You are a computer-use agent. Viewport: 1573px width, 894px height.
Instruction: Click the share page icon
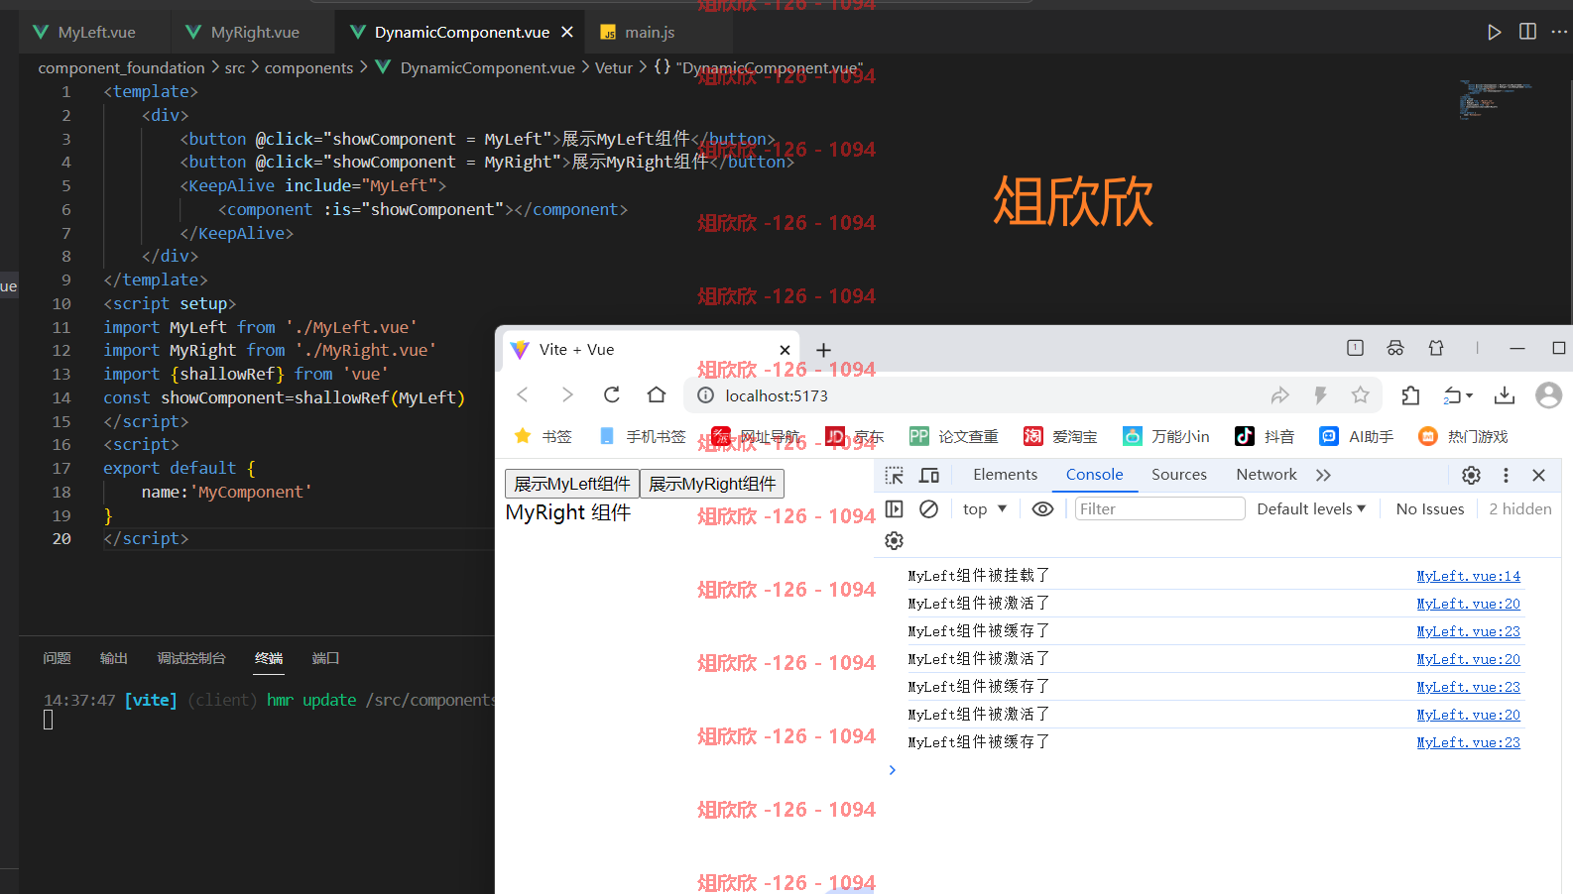(1280, 395)
